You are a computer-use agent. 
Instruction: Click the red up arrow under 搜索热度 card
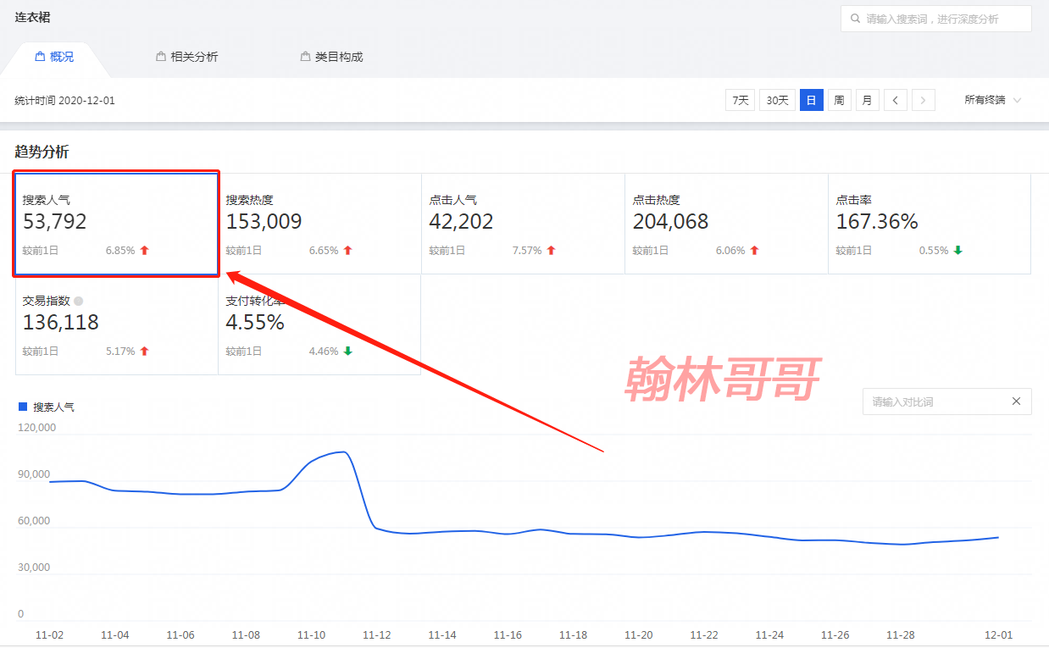347,251
